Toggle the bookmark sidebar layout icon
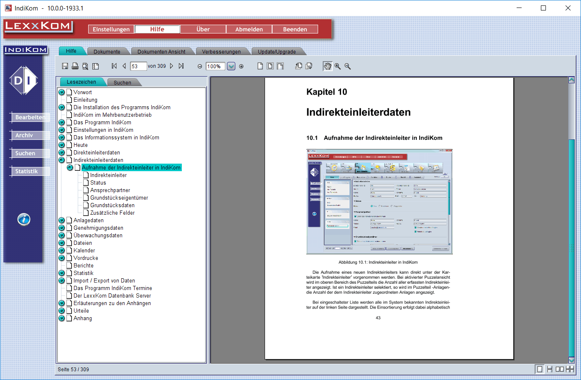The width and height of the screenshot is (581, 380). 96,66
